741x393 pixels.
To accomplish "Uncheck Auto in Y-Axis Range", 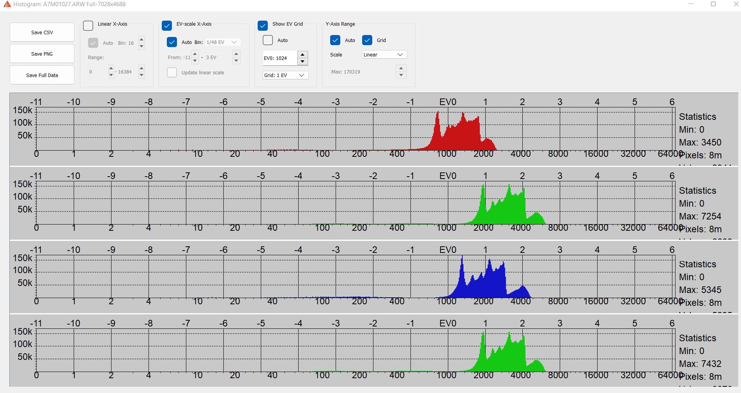I will coord(335,40).
